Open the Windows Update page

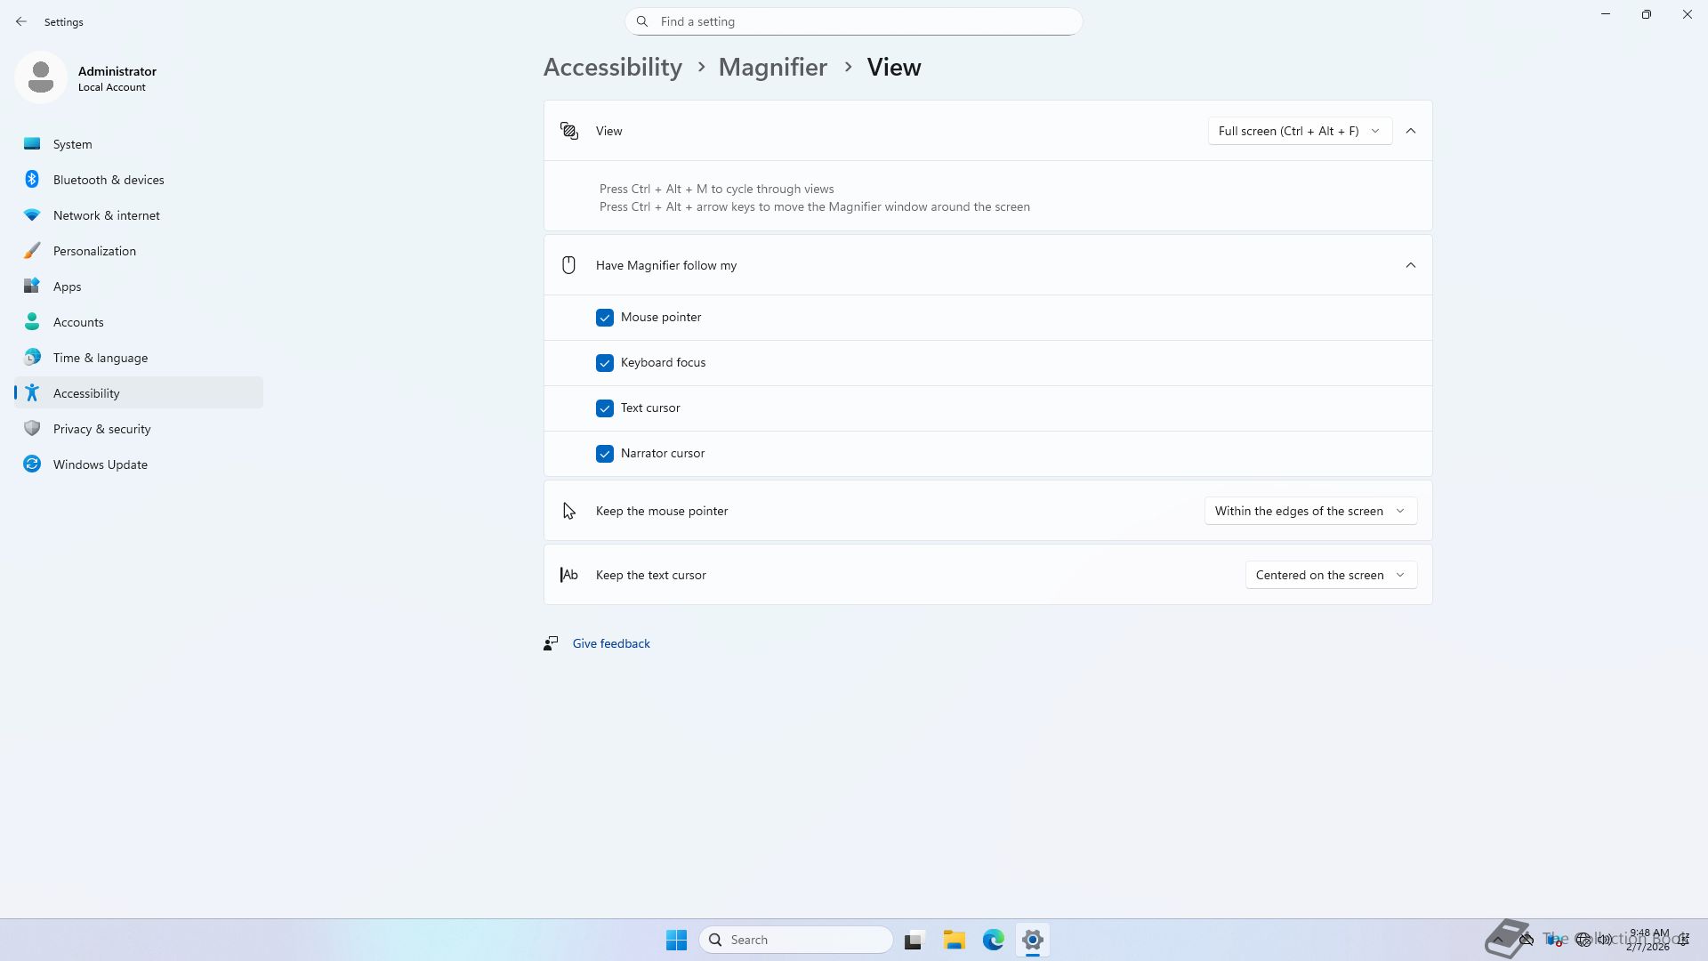(100, 464)
